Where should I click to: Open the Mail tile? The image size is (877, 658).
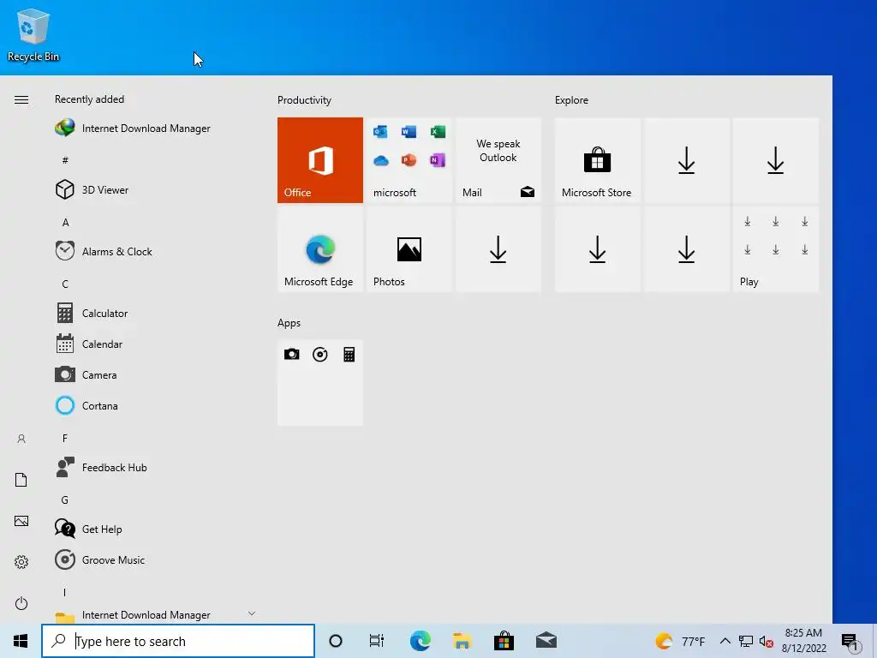pos(498,160)
